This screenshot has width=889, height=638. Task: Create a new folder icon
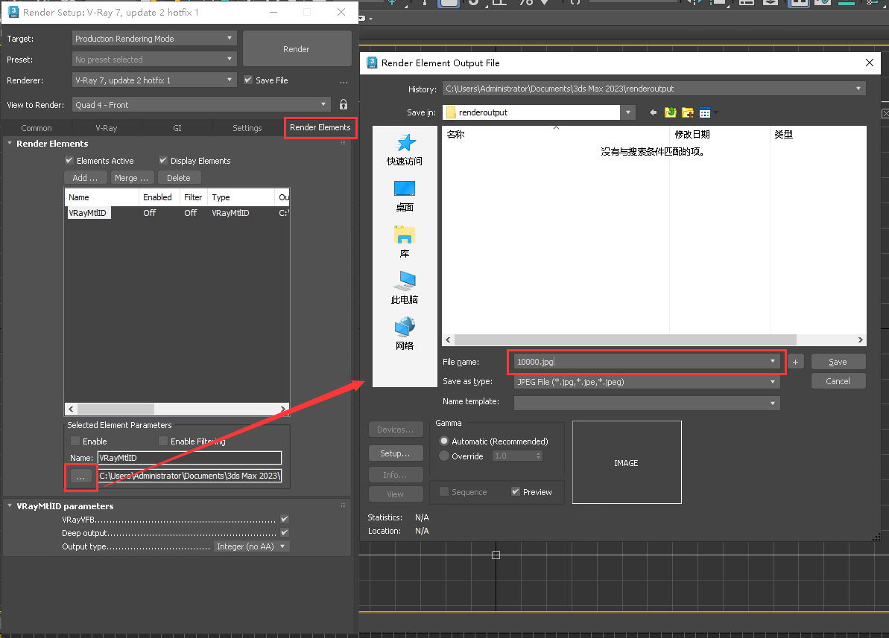(688, 112)
